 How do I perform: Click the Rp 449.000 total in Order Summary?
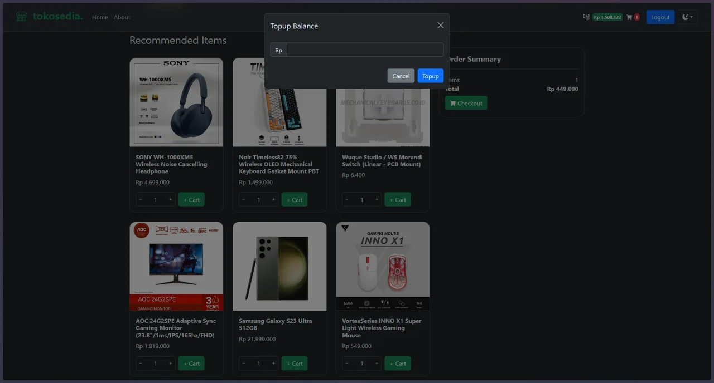[562, 89]
